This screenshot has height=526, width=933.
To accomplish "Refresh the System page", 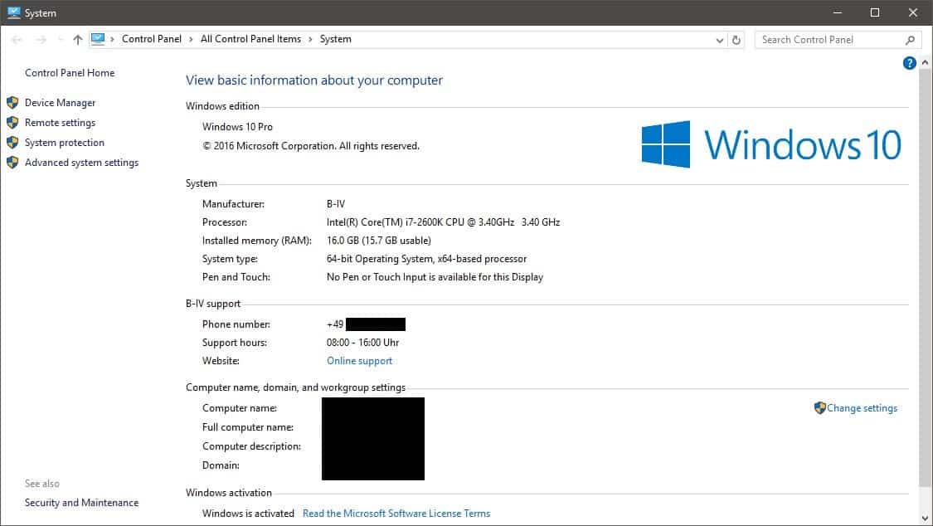I will click(736, 40).
